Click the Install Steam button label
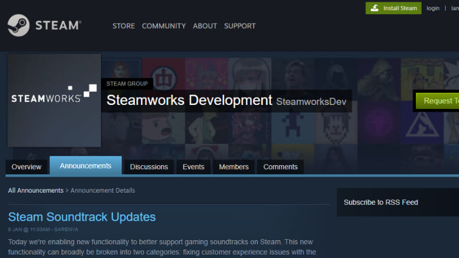 (400, 8)
